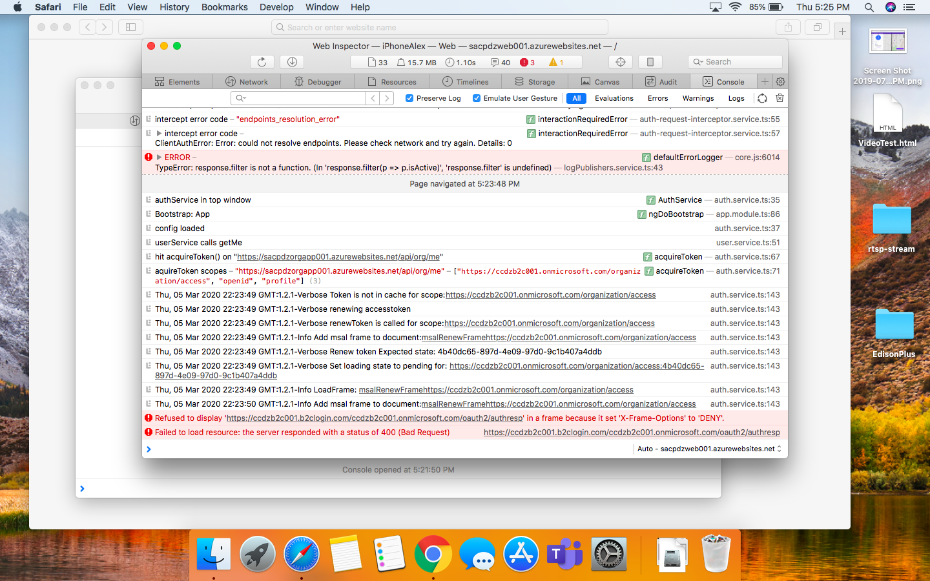930x581 pixels.
Task: Launch Chrome from the Dock
Action: 433,554
